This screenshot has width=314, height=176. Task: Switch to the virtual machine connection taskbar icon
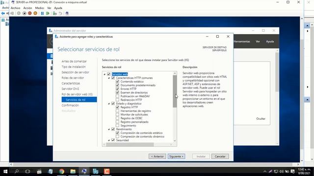pos(84,171)
